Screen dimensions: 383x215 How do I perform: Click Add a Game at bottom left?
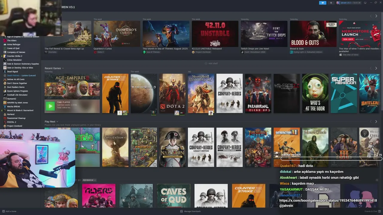click(x=9, y=211)
